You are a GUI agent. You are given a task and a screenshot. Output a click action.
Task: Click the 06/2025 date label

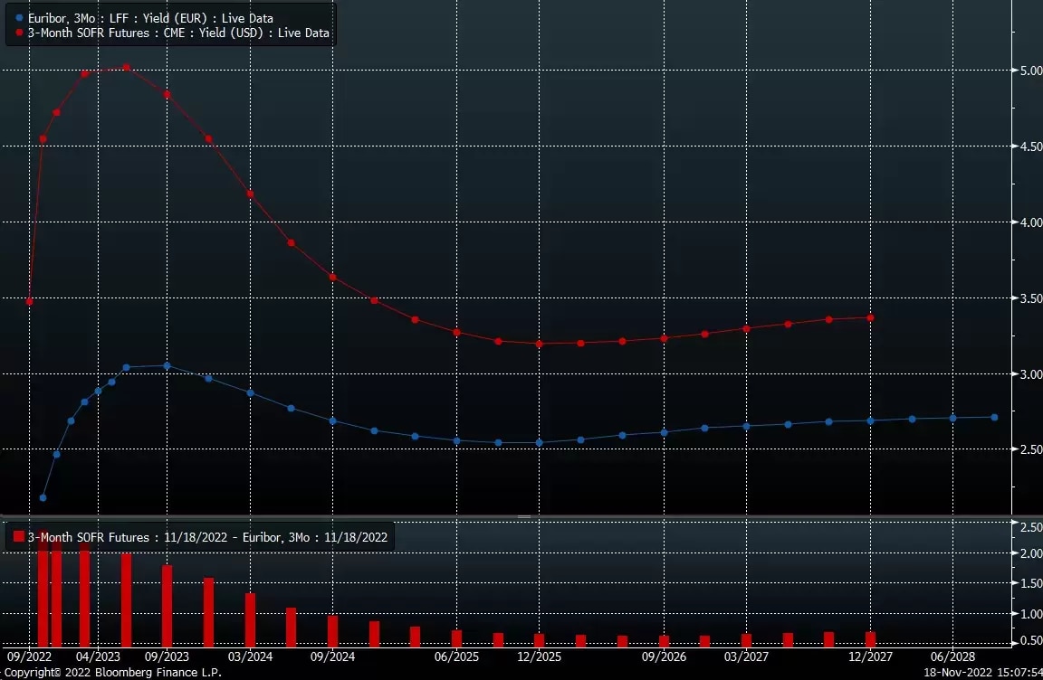click(456, 656)
